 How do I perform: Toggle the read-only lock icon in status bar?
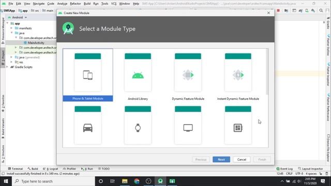[x=321, y=174]
